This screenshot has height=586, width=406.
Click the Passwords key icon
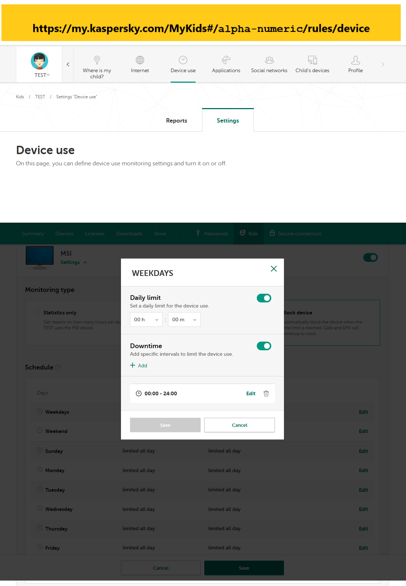coord(198,233)
